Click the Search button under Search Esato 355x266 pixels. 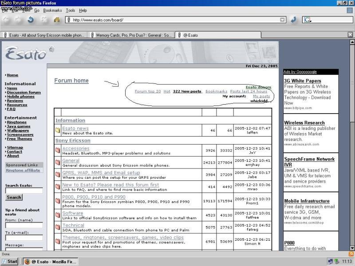click(14, 197)
